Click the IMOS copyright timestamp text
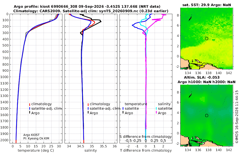239x154 pixels. [237, 117]
